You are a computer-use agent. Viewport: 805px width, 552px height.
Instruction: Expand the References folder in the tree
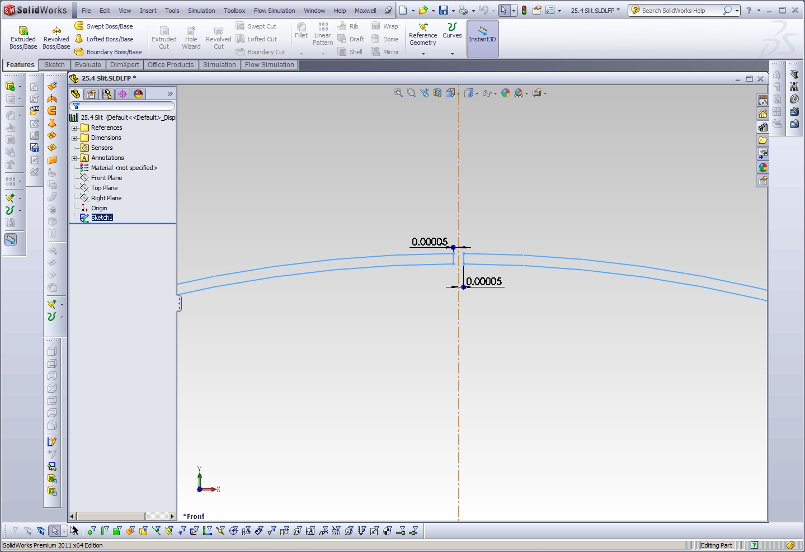(74, 128)
